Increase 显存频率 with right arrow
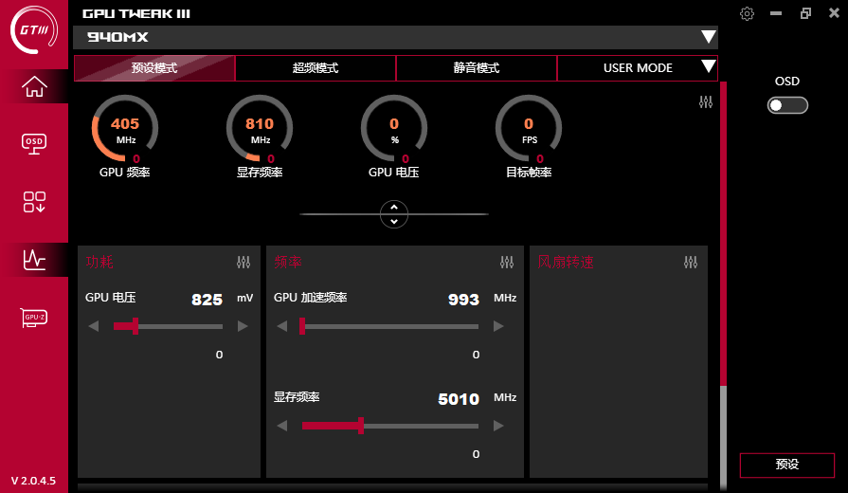Image resolution: width=848 pixels, height=493 pixels. (x=498, y=426)
